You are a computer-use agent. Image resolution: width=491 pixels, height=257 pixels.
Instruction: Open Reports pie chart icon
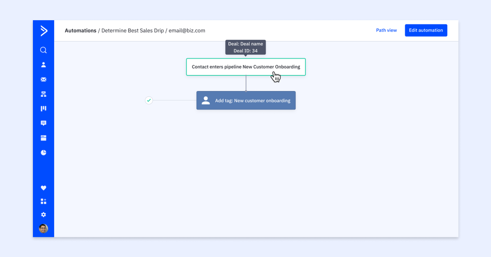[x=44, y=153]
